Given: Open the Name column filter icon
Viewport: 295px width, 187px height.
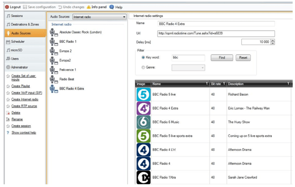Looking at the screenshot, I should click(x=207, y=84).
